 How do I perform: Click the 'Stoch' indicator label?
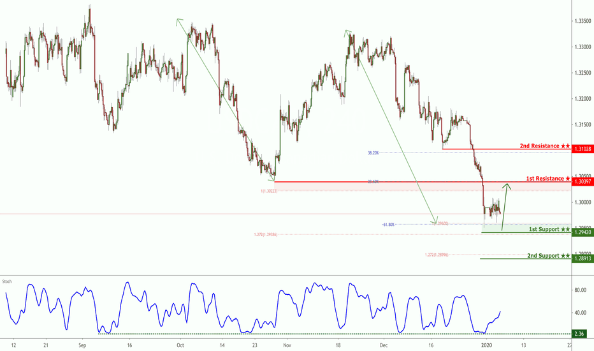pos(7,281)
